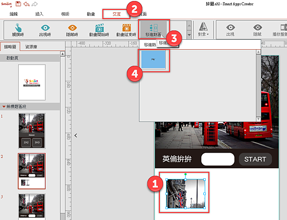Pick the blue hotspot area in popup
287x220 pixels.
(x=154, y=59)
